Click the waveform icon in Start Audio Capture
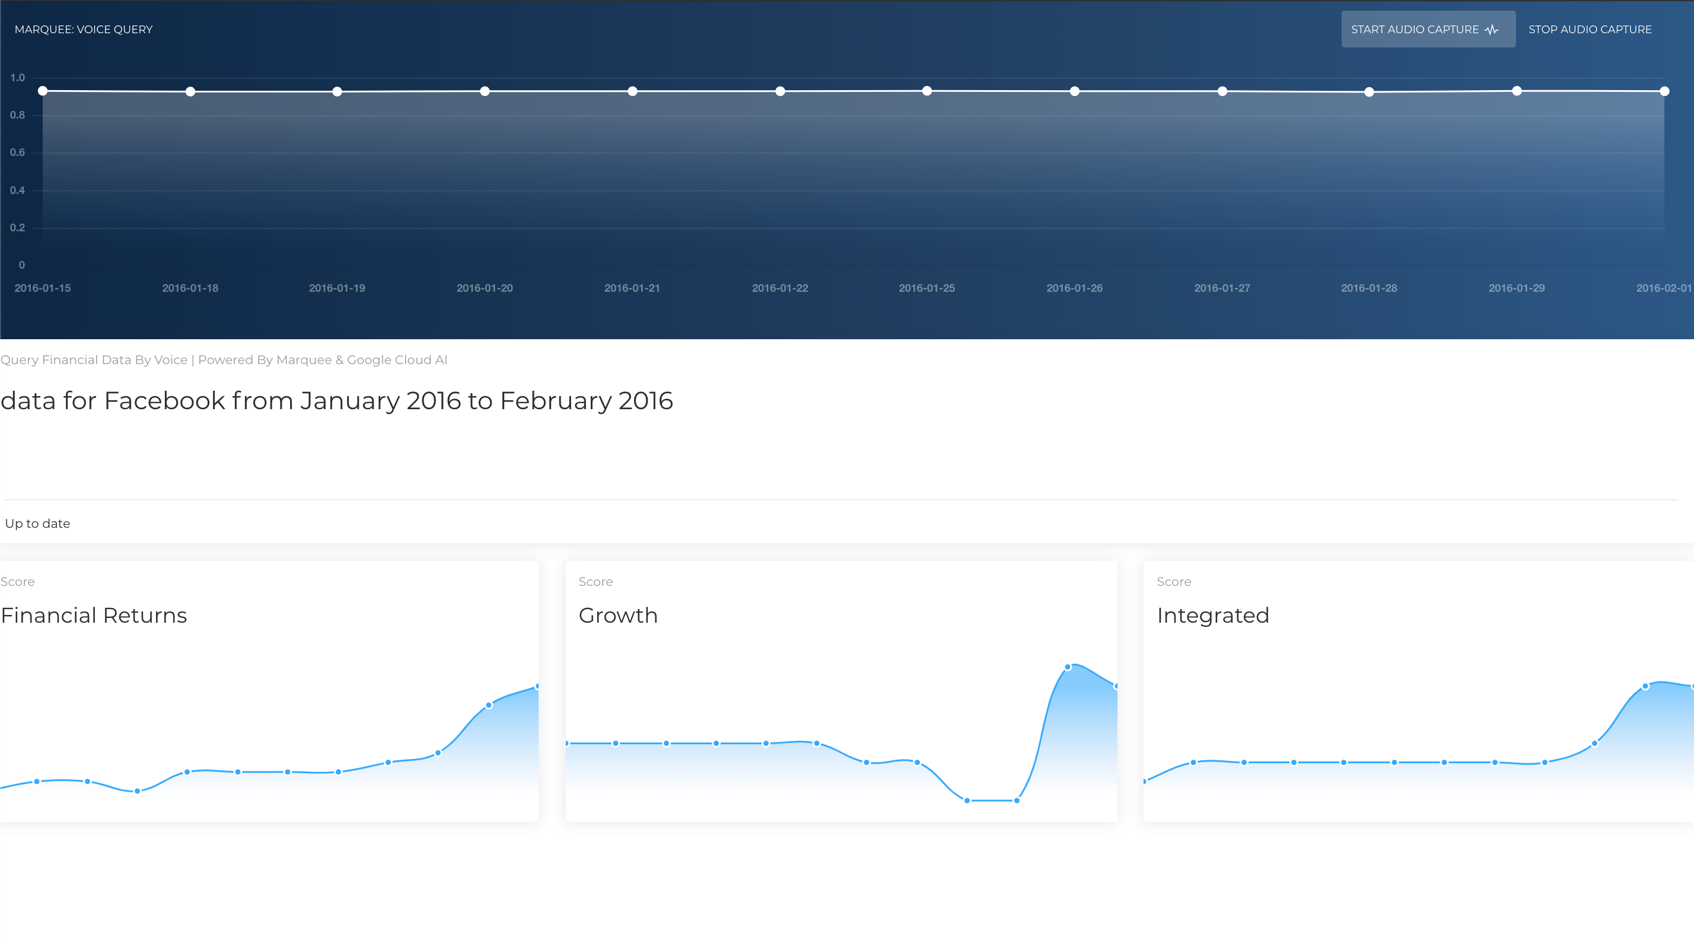Screen dimensions: 1694x937 point(1492,30)
